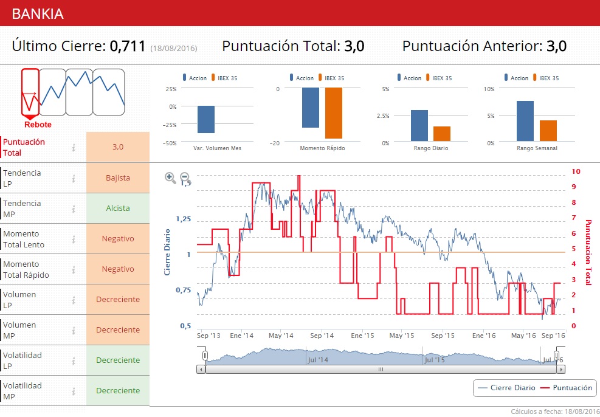Image resolution: width=600 pixels, height=417 pixels.
Task: Click the navigator scrollbar right arrow
Action: coord(560,369)
